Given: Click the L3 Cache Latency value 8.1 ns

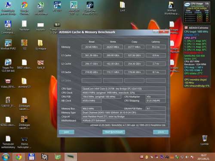Looking at the screenshot, I should click(x=156, y=72).
